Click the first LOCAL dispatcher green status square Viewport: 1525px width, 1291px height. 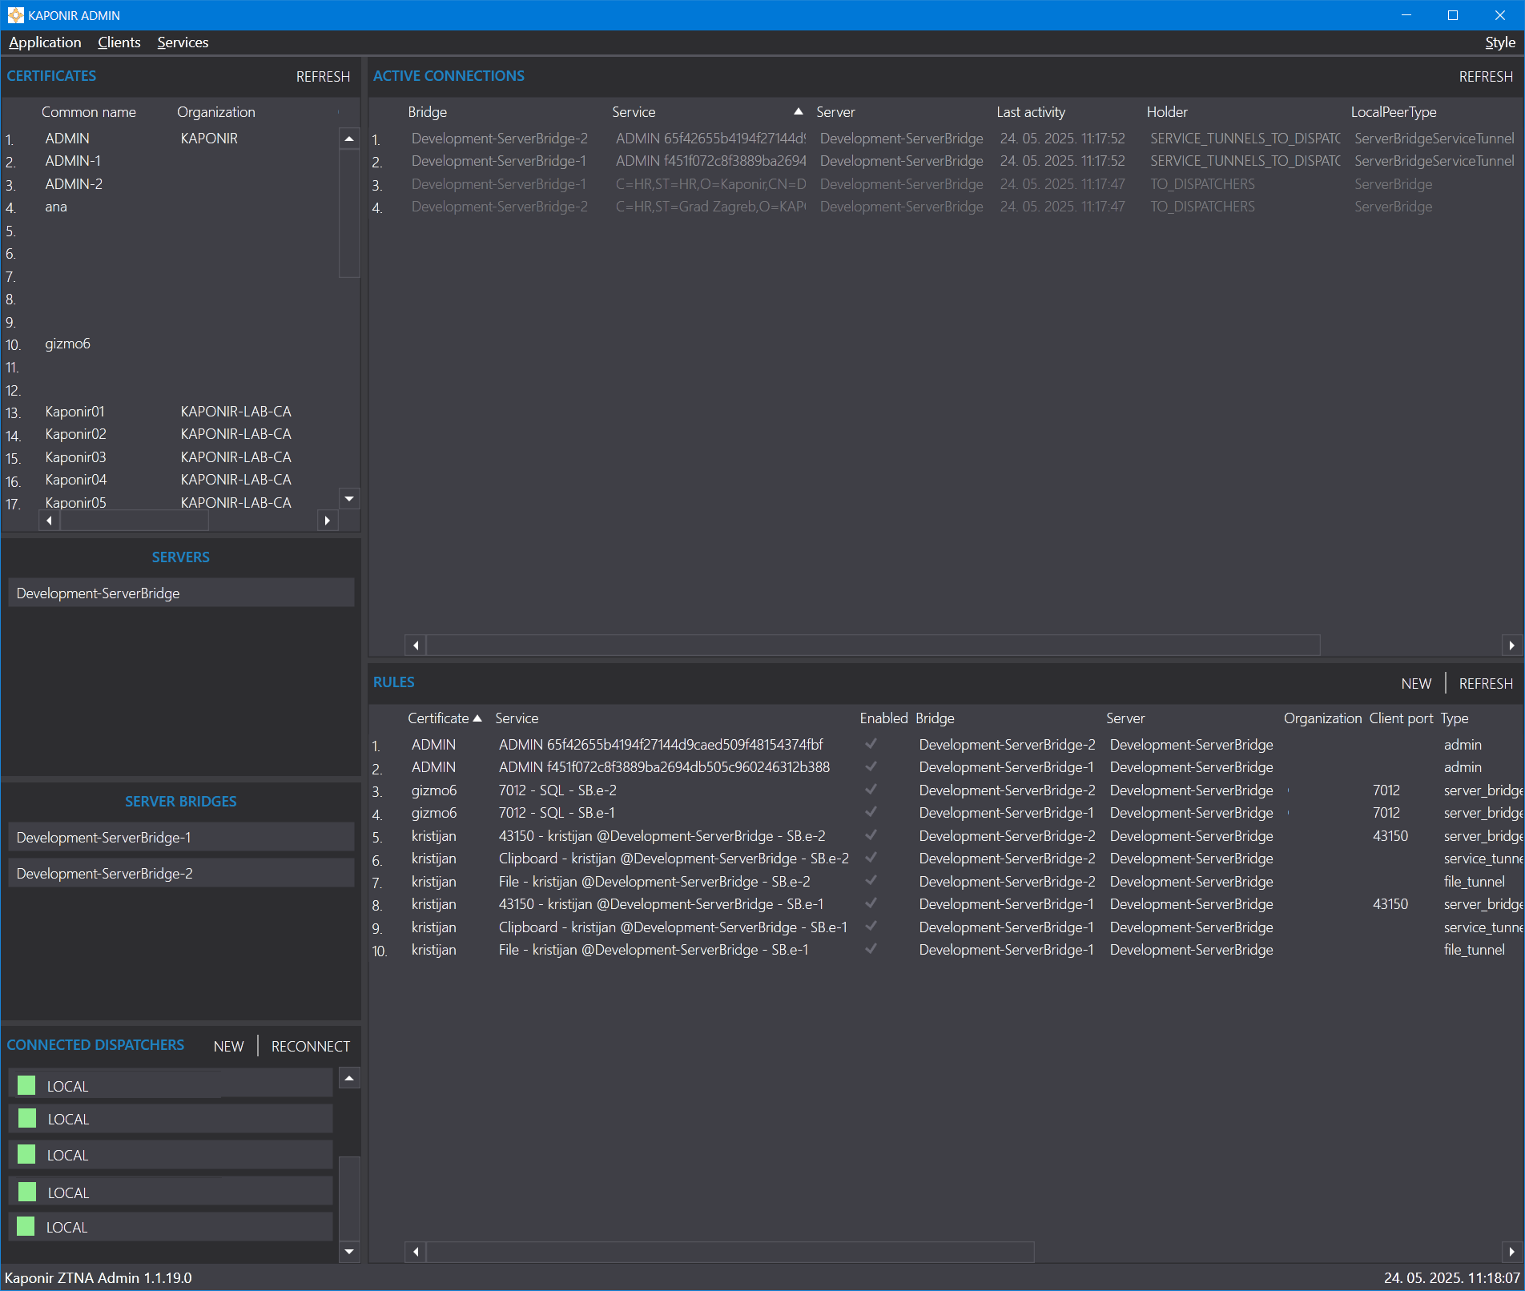pos(26,1085)
